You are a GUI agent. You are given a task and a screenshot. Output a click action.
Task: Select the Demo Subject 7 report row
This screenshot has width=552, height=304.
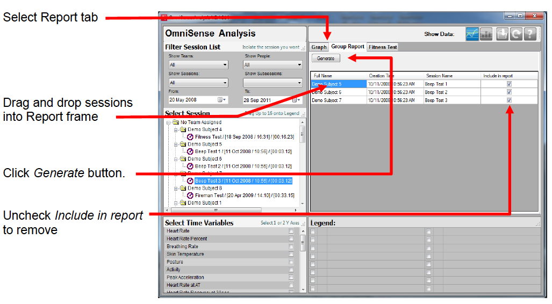[424, 100]
